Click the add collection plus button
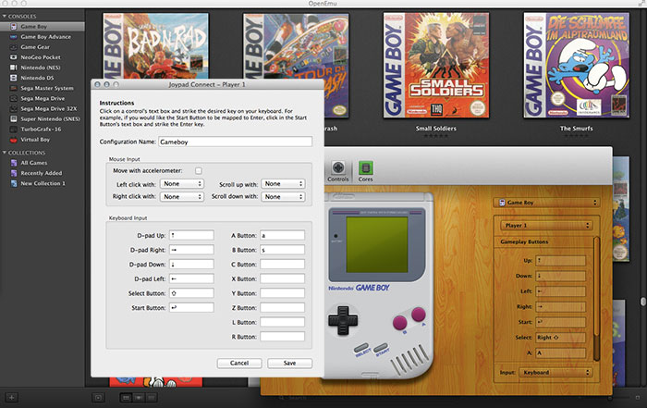This screenshot has width=647, height=408. coord(11,398)
